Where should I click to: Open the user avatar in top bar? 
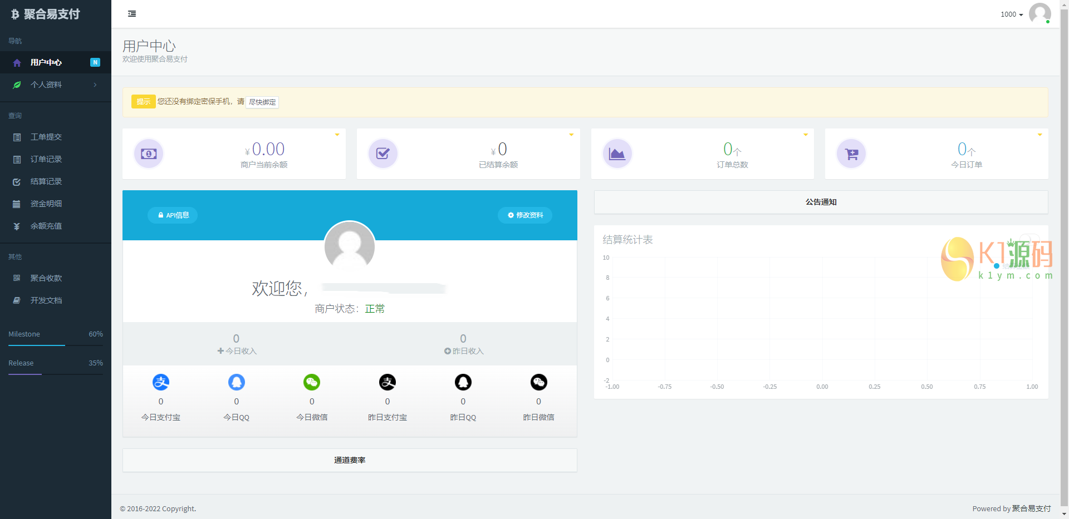[1039, 13]
